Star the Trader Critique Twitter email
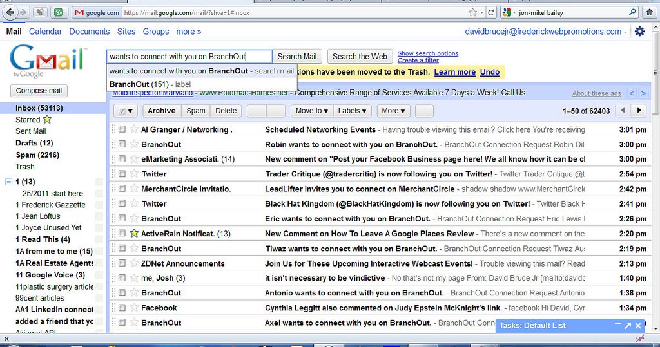This screenshot has width=660, height=347. [134, 174]
